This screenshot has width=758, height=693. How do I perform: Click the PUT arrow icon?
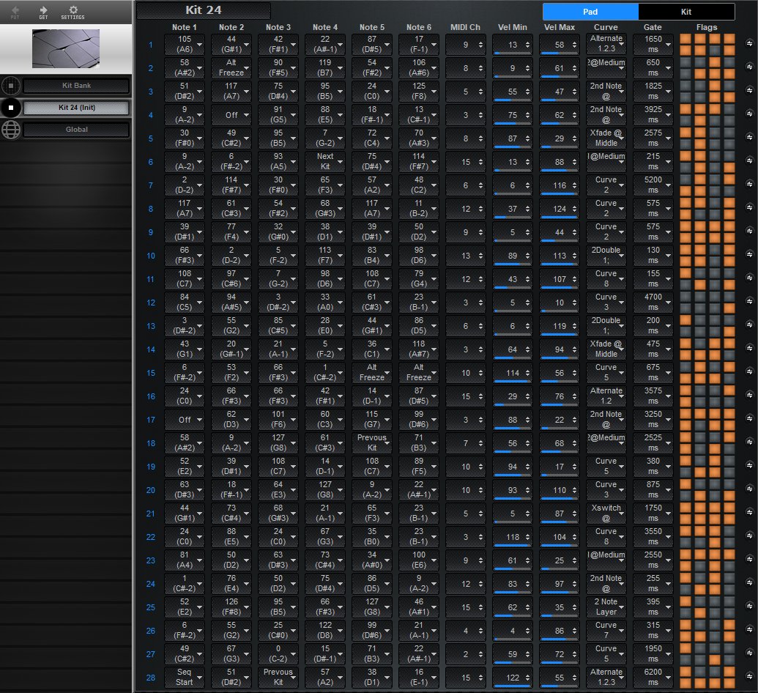click(15, 10)
